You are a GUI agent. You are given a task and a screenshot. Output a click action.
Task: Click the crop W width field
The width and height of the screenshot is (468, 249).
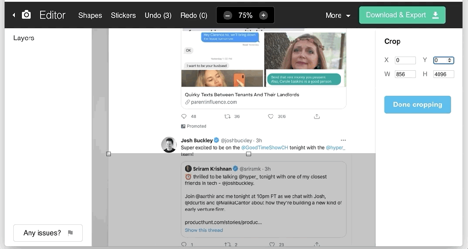[x=405, y=74]
